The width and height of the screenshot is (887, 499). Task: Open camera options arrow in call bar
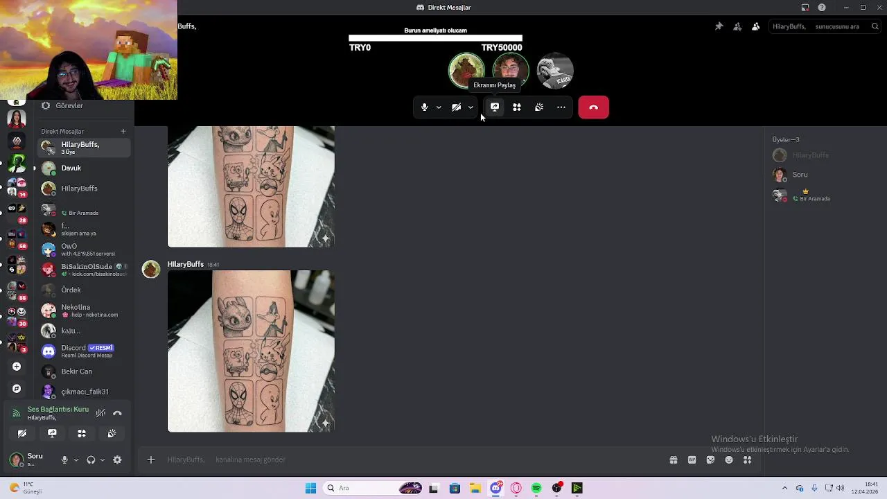click(471, 107)
